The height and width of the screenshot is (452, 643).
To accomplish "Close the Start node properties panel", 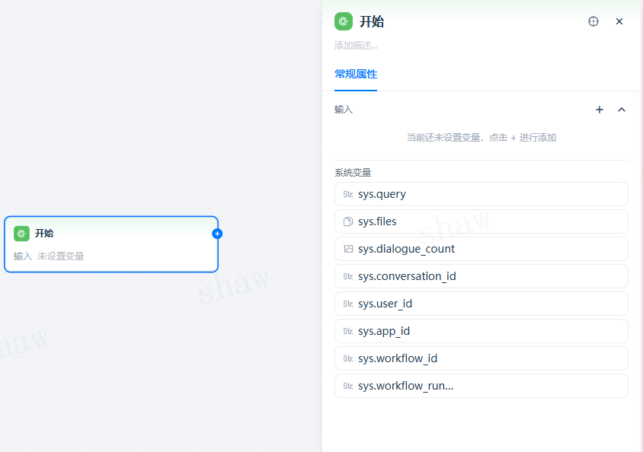I will coord(619,21).
